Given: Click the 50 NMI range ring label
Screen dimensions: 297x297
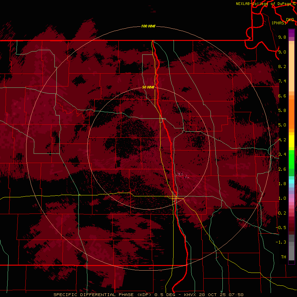Looking at the screenshot, I should click(x=148, y=87).
